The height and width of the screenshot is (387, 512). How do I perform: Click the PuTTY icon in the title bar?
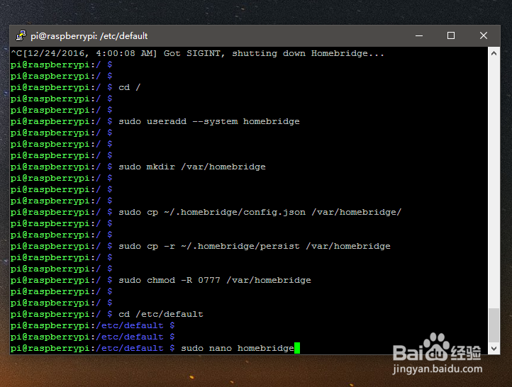(x=21, y=35)
